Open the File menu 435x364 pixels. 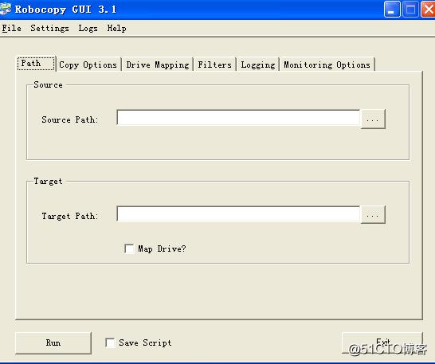coord(12,29)
